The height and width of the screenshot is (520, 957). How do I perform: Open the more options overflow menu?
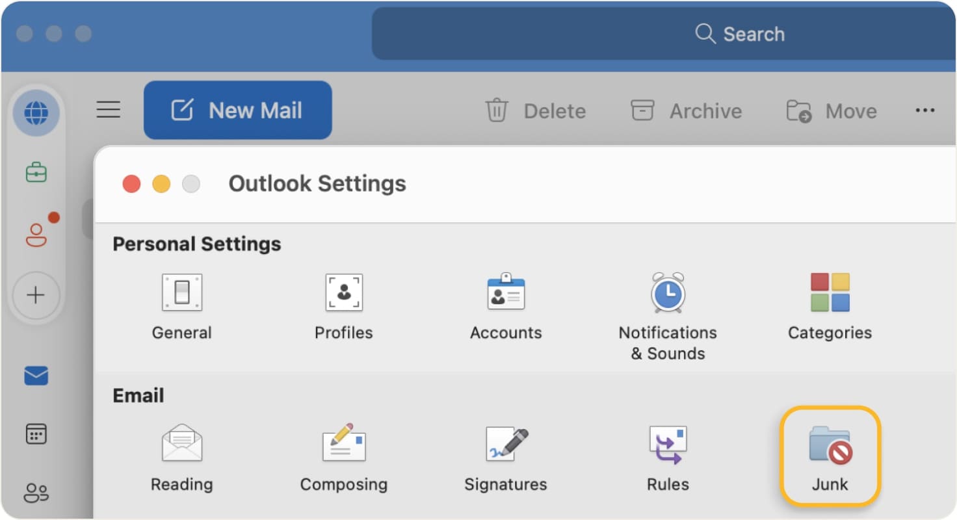click(x=925, y=110)
